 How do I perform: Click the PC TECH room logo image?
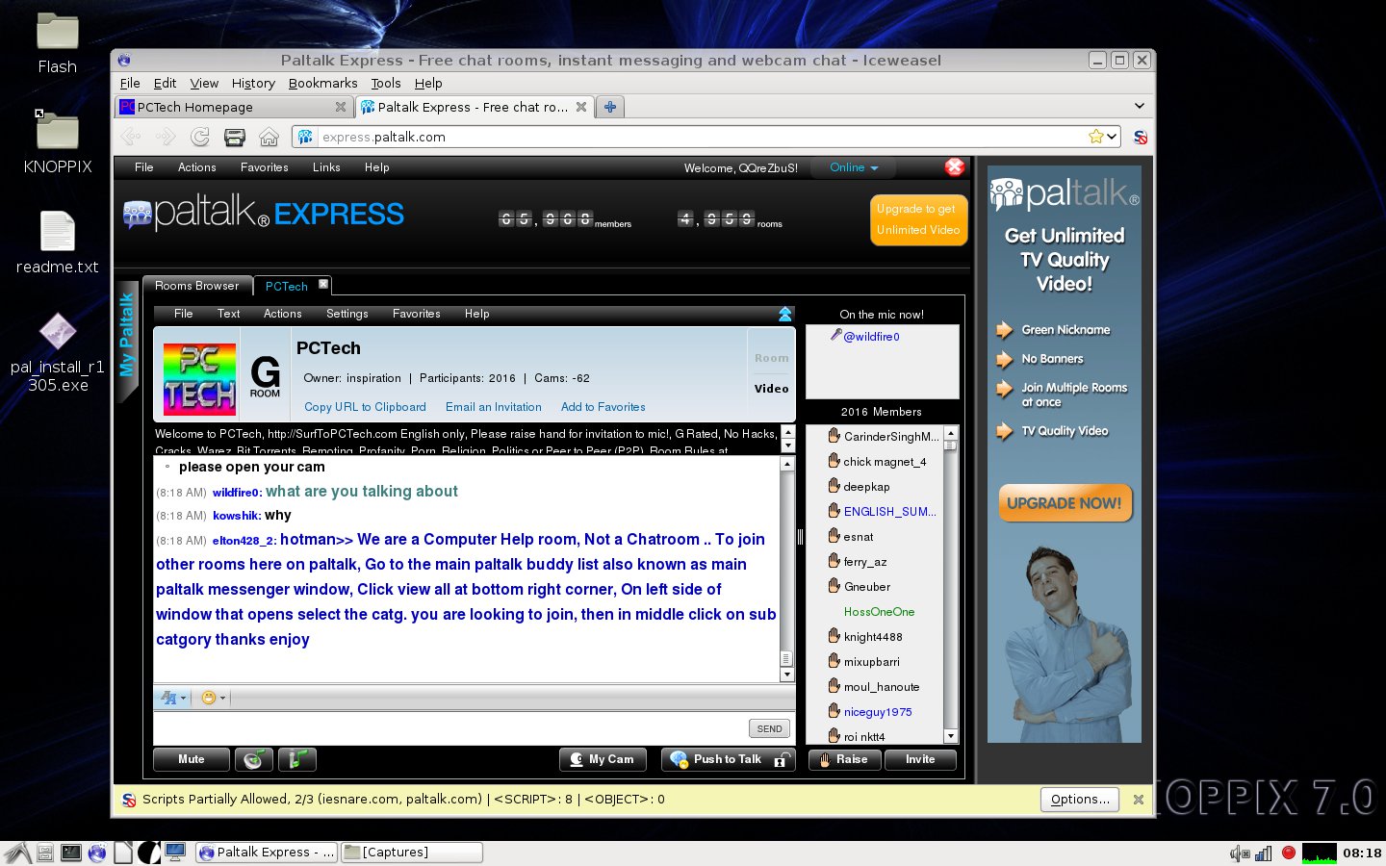tap(199, 378)
